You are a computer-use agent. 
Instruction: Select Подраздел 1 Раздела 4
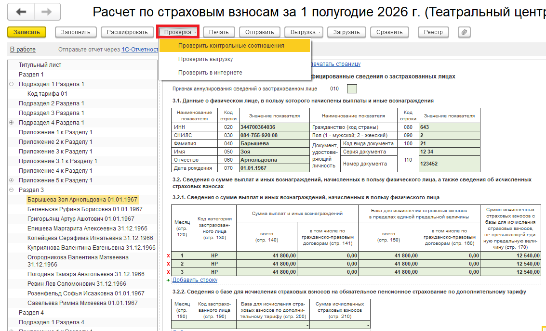(x=52, y=322)
